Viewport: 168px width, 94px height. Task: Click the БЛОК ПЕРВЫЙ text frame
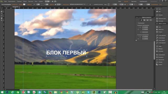pyautogui.click(x=66, y=53)
